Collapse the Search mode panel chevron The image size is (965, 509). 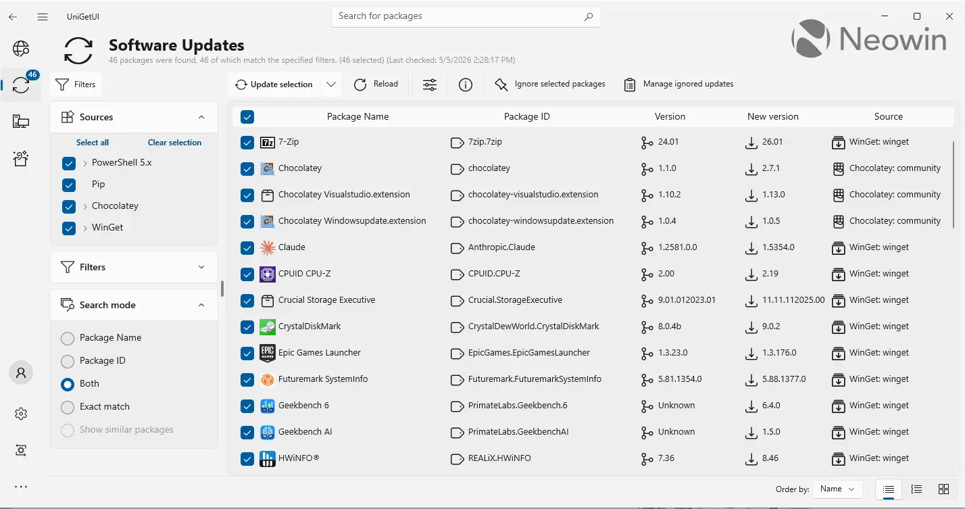(201, 305)
